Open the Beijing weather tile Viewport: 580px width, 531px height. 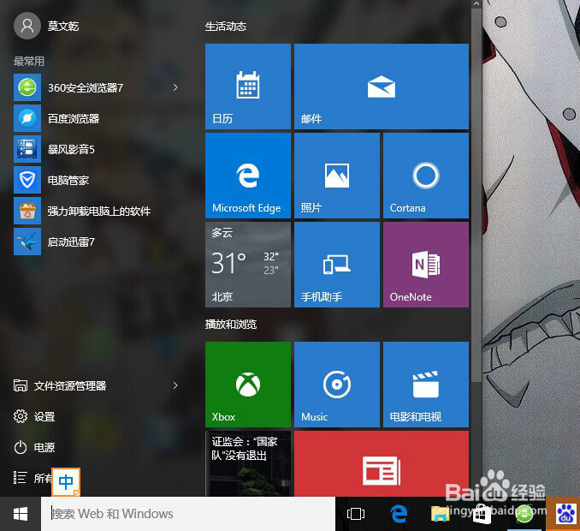click(x=248, y=265)
